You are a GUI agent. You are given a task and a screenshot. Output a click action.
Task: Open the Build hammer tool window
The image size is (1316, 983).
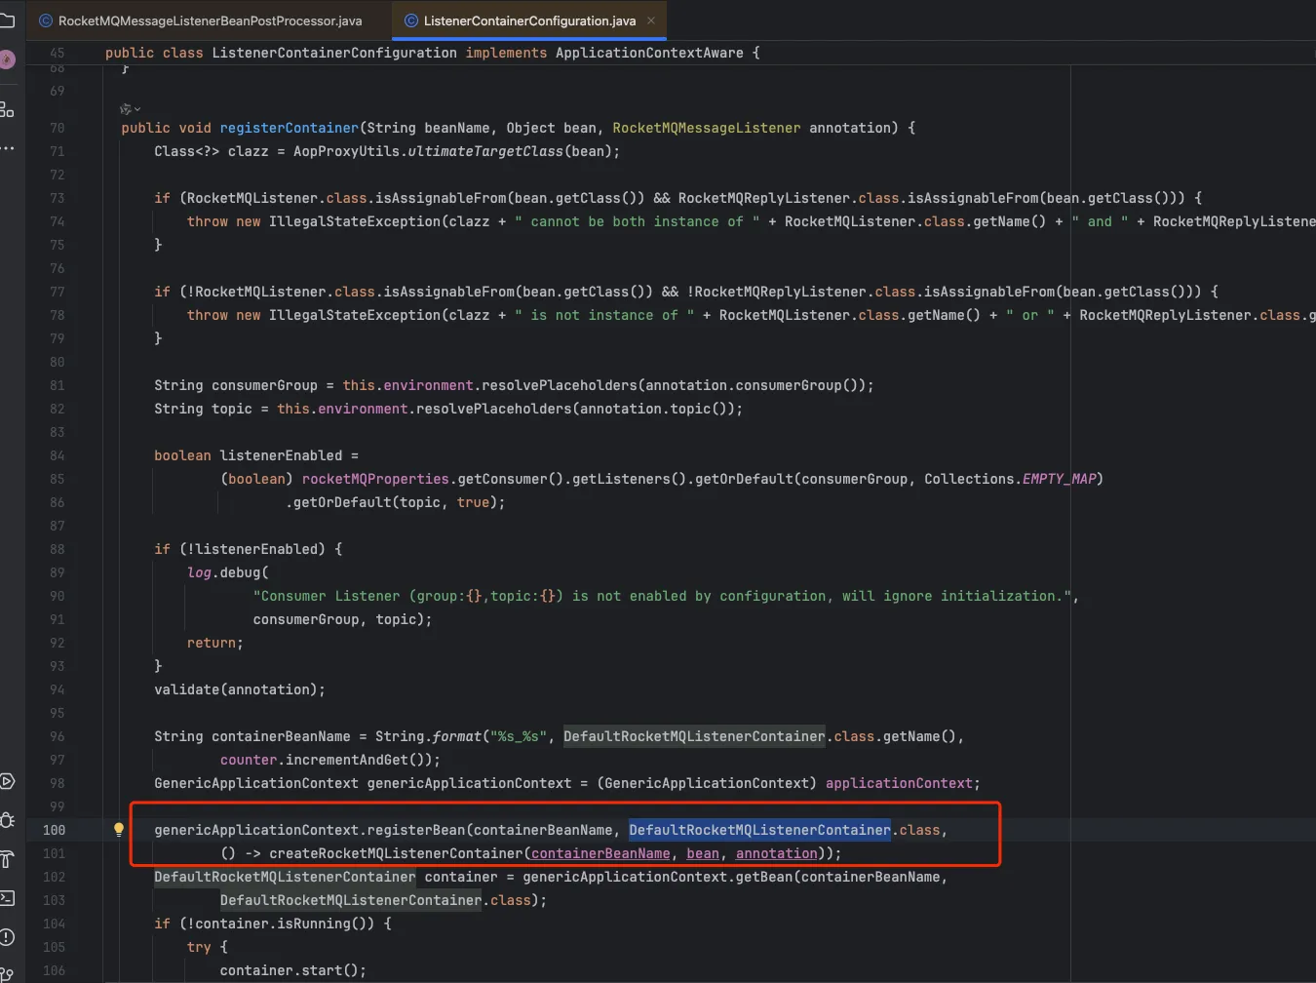click(7, 859)
